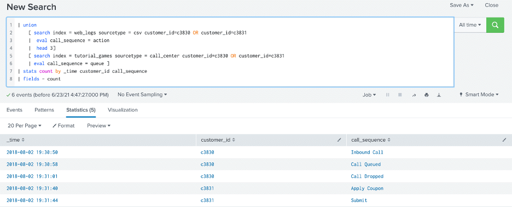This screenshot has width=512, height=210.
Task: Click the union command on line 1
Action: point(30,25)
